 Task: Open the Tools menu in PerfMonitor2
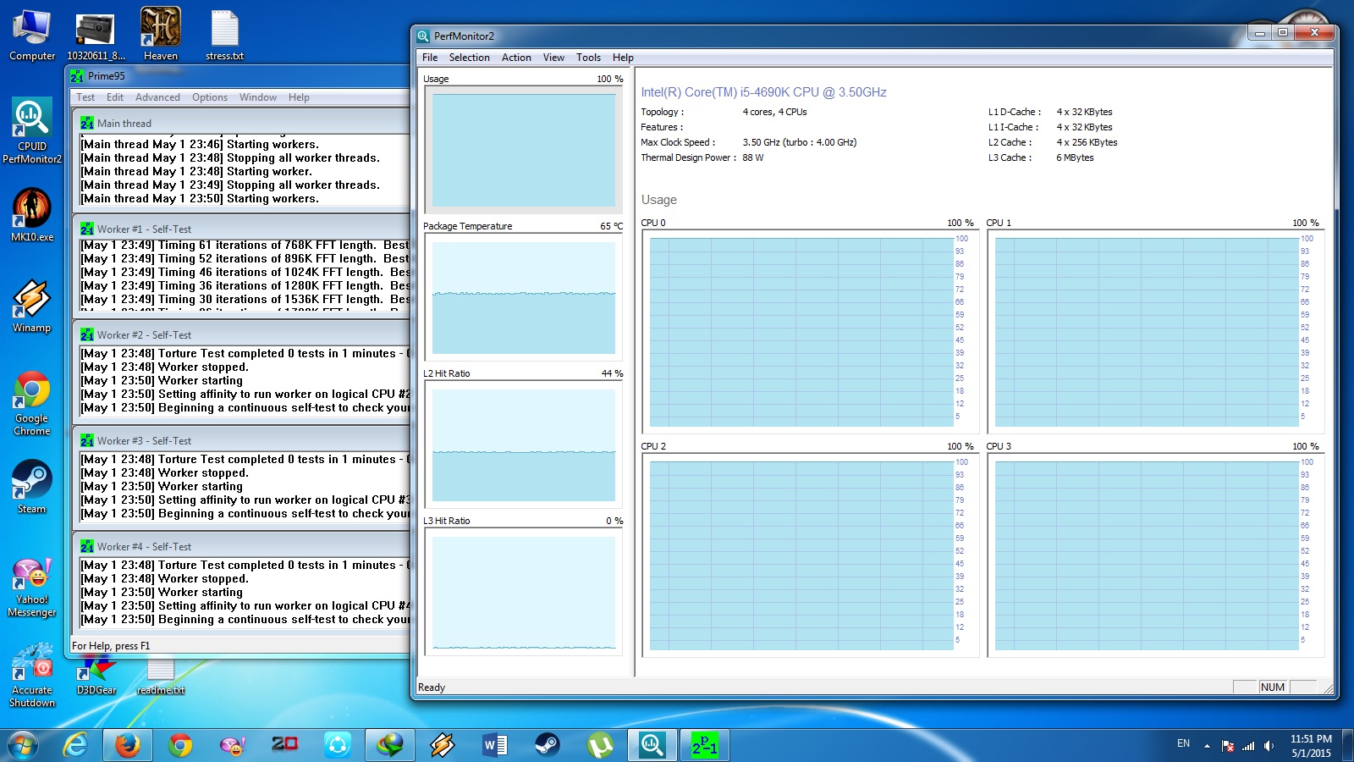[588, 58]
